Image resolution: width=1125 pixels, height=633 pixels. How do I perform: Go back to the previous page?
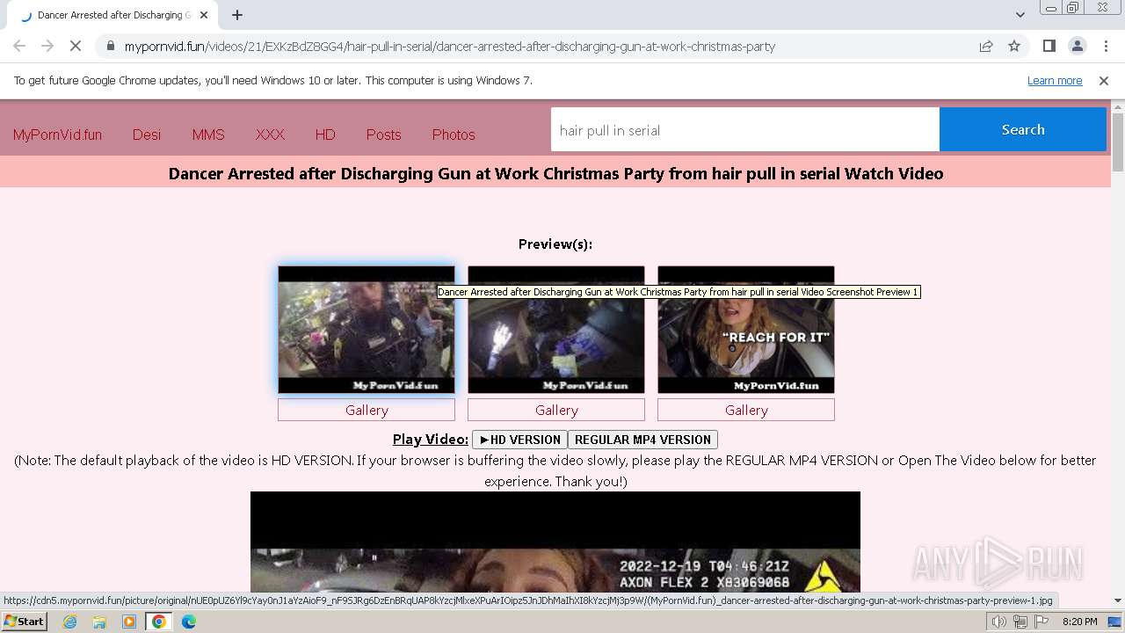[19, 46]
